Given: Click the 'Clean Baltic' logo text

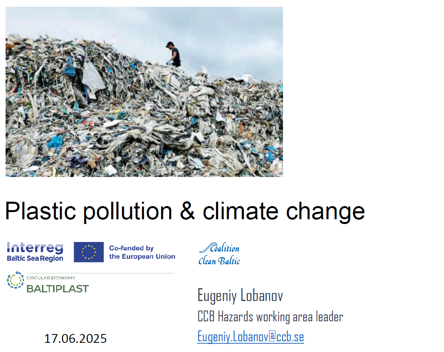Looking at the screenshot, I should (x=219, y=261).
